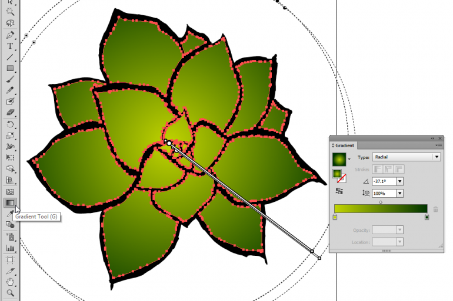
Task: Open the gradient swatch preset arrow
Action: point(350,159)
